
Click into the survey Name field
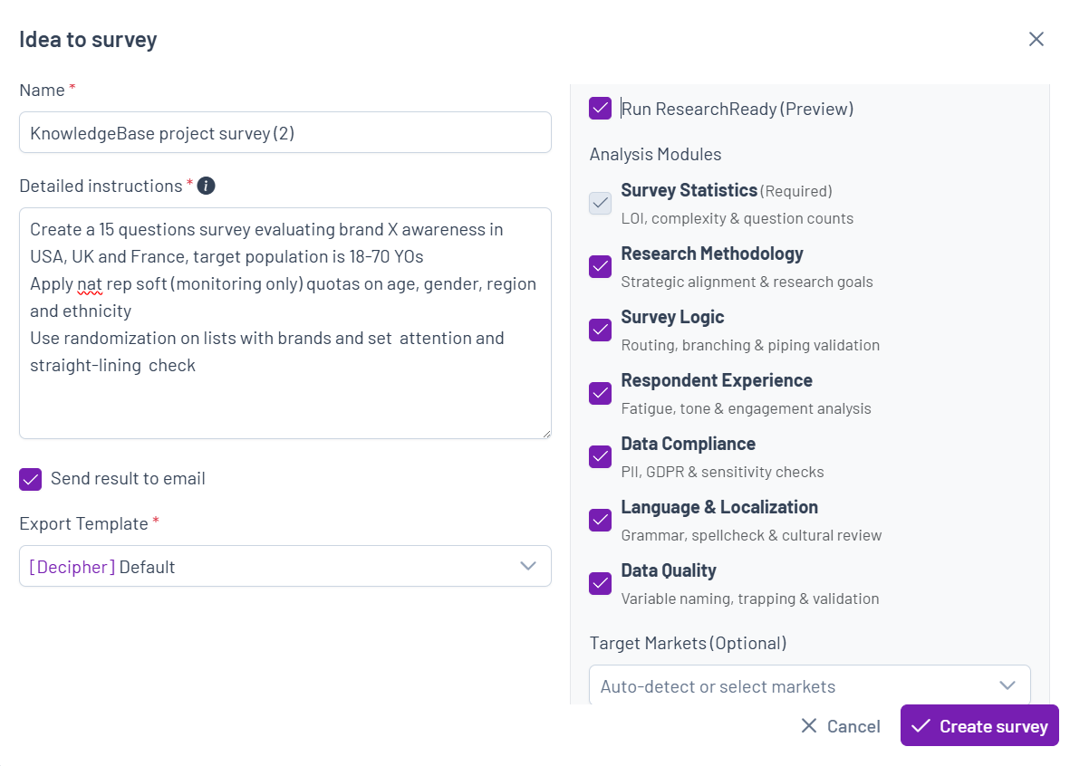(x=285, y=132)
